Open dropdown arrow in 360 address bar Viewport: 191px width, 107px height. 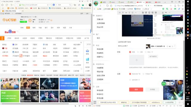[x=150, y=6]
